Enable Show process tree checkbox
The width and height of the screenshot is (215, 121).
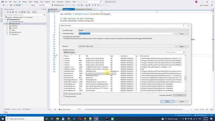click(64, 96)
